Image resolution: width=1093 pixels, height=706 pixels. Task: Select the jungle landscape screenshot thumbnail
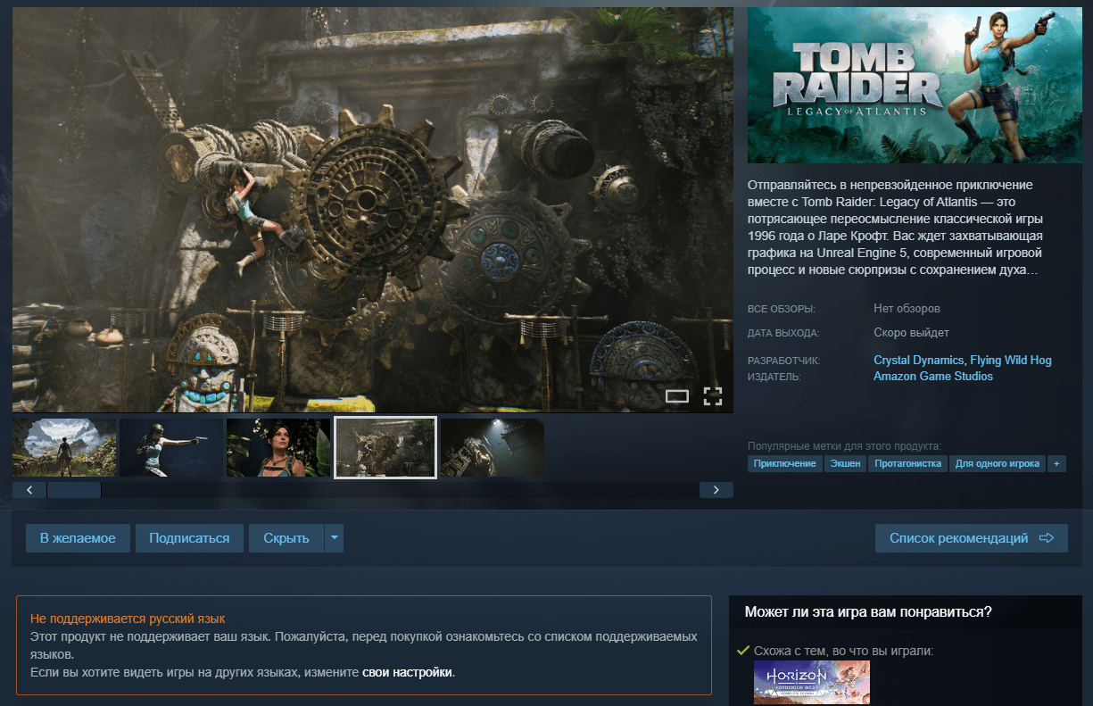point(64,447)
